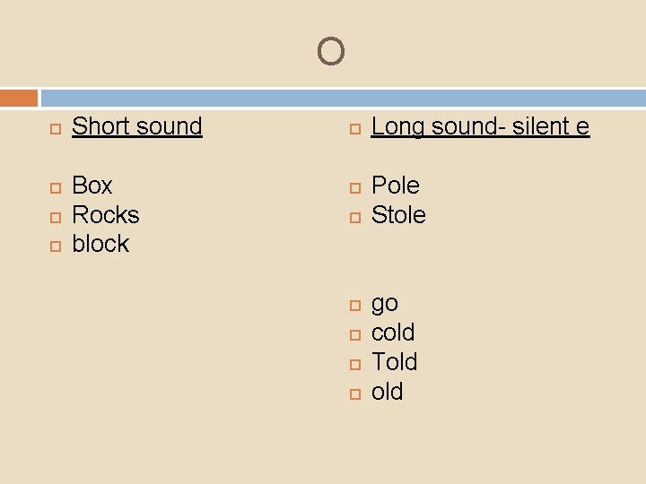
Task: Select the slide title letter O
Action: (x=330, y=52)
